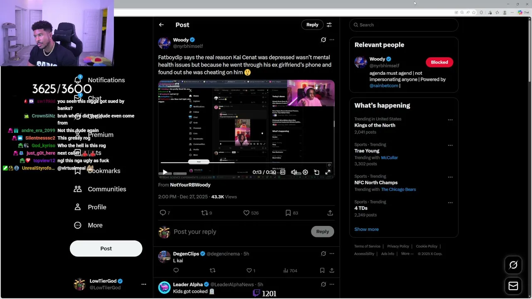Open the NotYourRBWoody source link
Screen dimensions: 532x299
click(190, 185)
